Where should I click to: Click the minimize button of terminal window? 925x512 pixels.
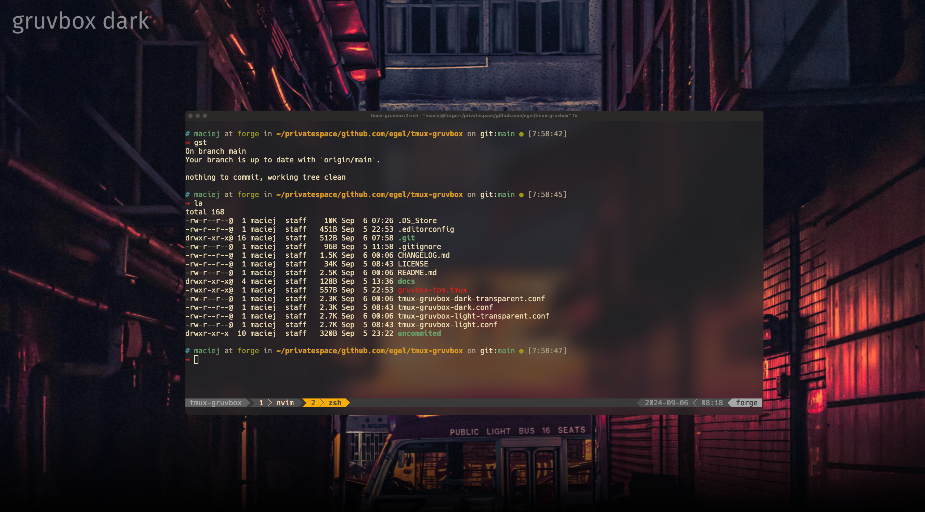point(198,116)
